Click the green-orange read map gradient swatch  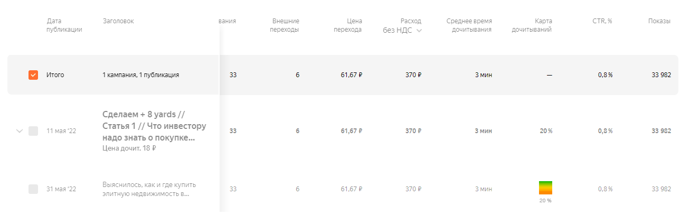pos(545,188)
